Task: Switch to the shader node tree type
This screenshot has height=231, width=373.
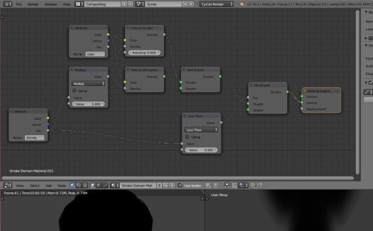Action: 73,185
